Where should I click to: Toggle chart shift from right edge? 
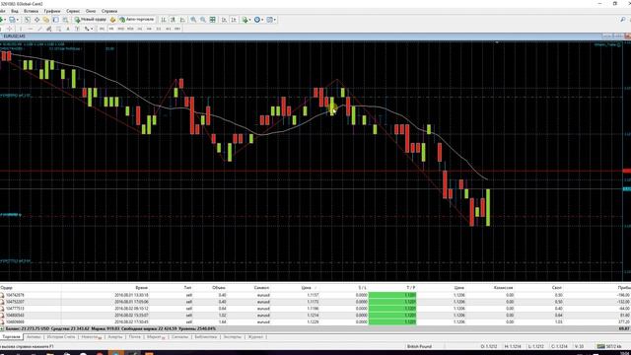[x=234, y=20]
